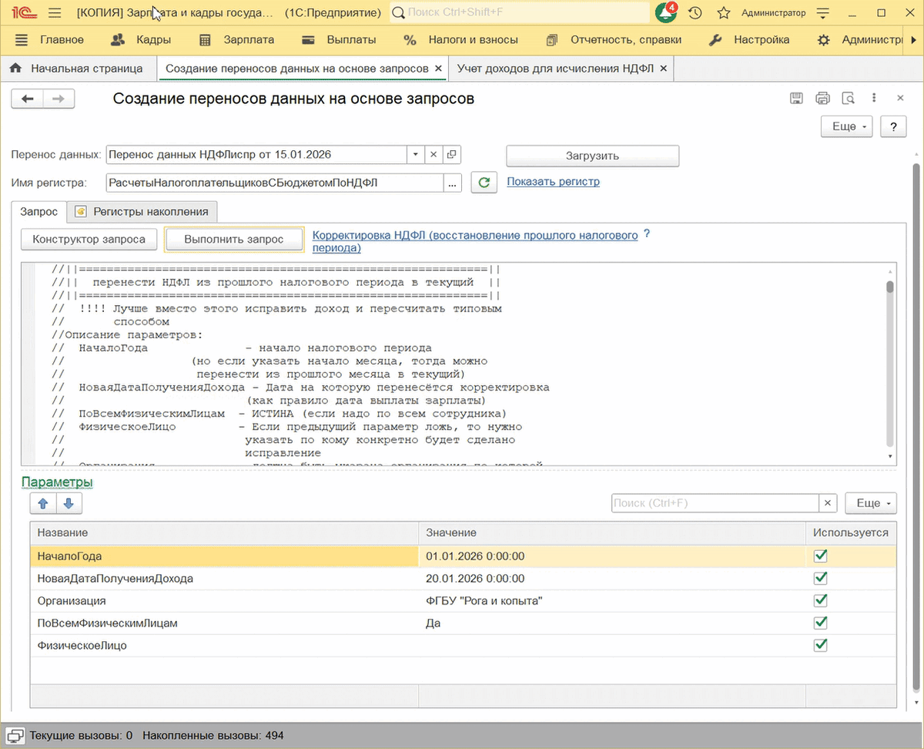The height and width of the screenshot is (749, 924).
Task: Switch to the Регистры накопления tab
Action: click(x=142, y=211)
